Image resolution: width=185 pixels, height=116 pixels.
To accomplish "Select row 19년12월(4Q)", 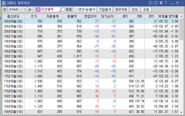I will coord(90,36).
